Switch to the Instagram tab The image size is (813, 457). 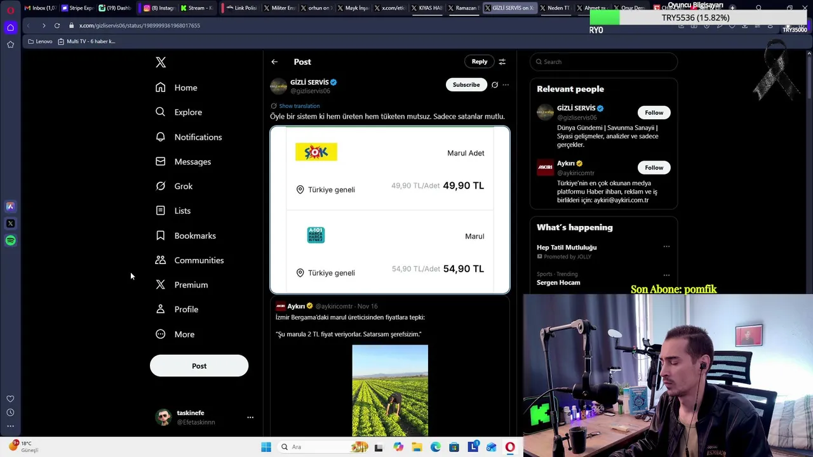click(x=159, y=8)
